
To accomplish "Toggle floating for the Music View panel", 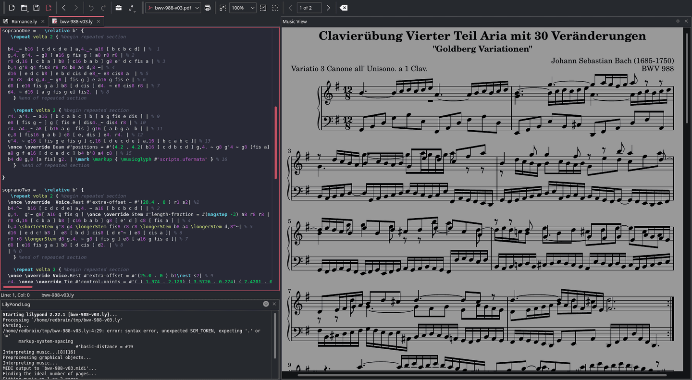I will pos(678,21).
